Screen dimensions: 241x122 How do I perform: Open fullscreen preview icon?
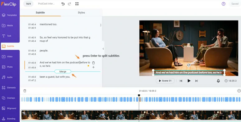click(x=77, y=4)
